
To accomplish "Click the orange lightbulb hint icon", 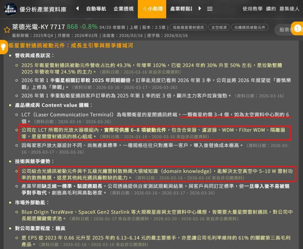I will [x=4, y=47].
